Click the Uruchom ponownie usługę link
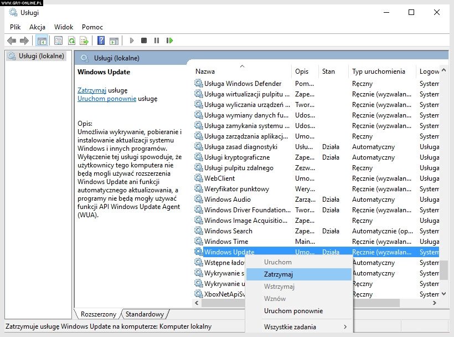 pyautogui.click(x=107, y=99)
